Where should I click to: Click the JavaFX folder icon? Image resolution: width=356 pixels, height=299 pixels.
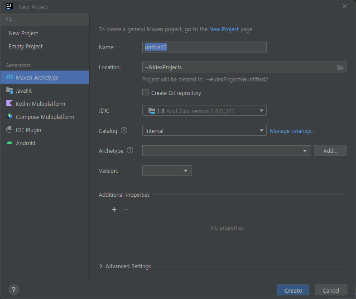pyautogui.click(x=10, y=90)
